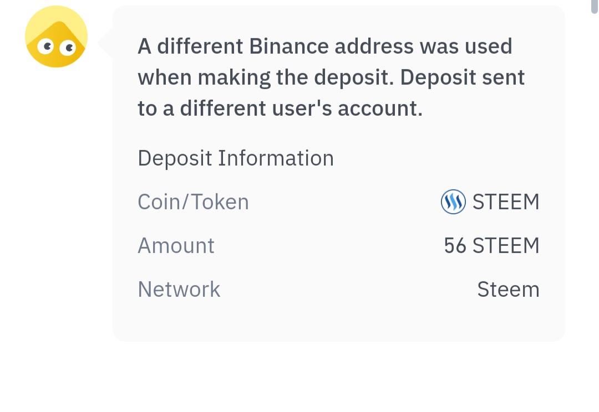Click the bot avatar's right eye
Viewport: 599px width, 412px height.
coord(68,48)
